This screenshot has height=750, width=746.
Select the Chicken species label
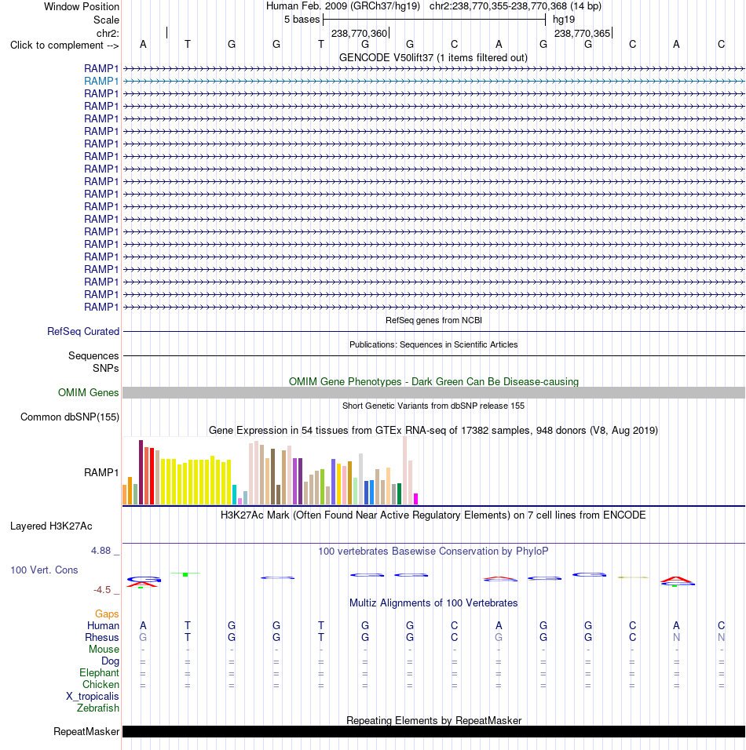point(101,684)
